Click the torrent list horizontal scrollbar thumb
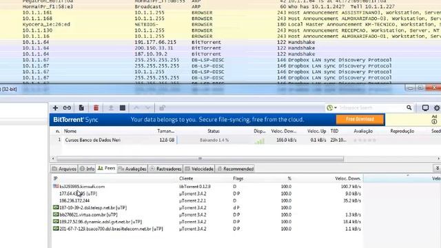Image resolution: width=441 pixels, height=248 pixels. (200, 158)
